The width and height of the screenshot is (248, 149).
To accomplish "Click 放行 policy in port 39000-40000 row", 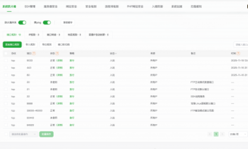I will (x=72, y=111).
